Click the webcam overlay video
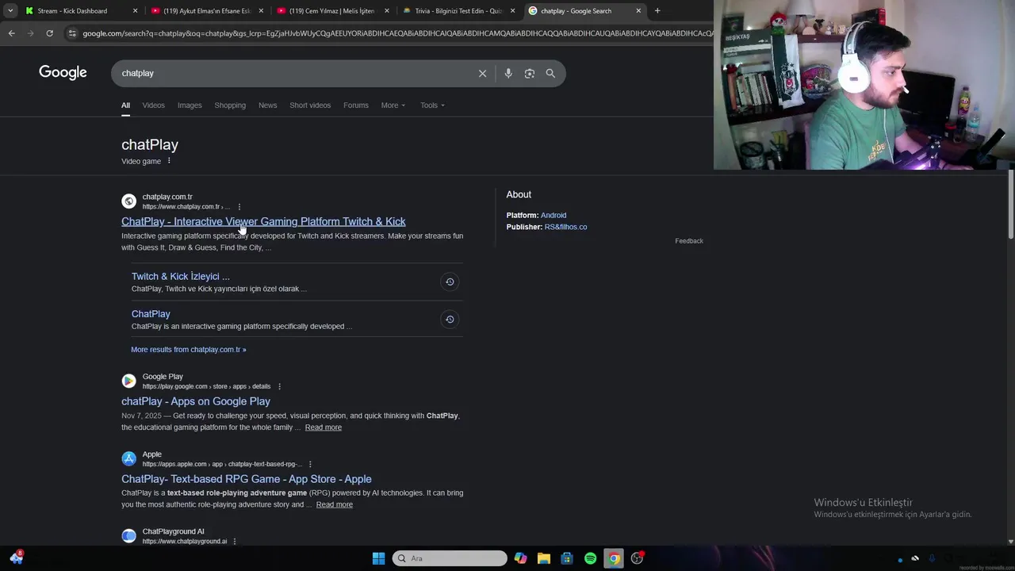The height and width of the screenshot is (571, 1015). tap(864, 85)
